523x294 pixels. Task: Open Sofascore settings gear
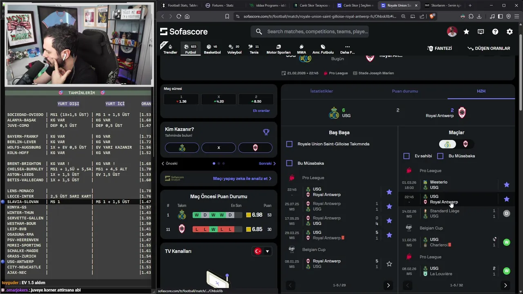coord(510,31)
